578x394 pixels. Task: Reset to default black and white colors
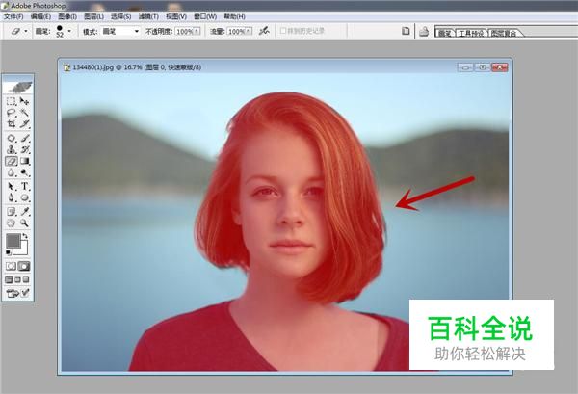pos(8,252)
